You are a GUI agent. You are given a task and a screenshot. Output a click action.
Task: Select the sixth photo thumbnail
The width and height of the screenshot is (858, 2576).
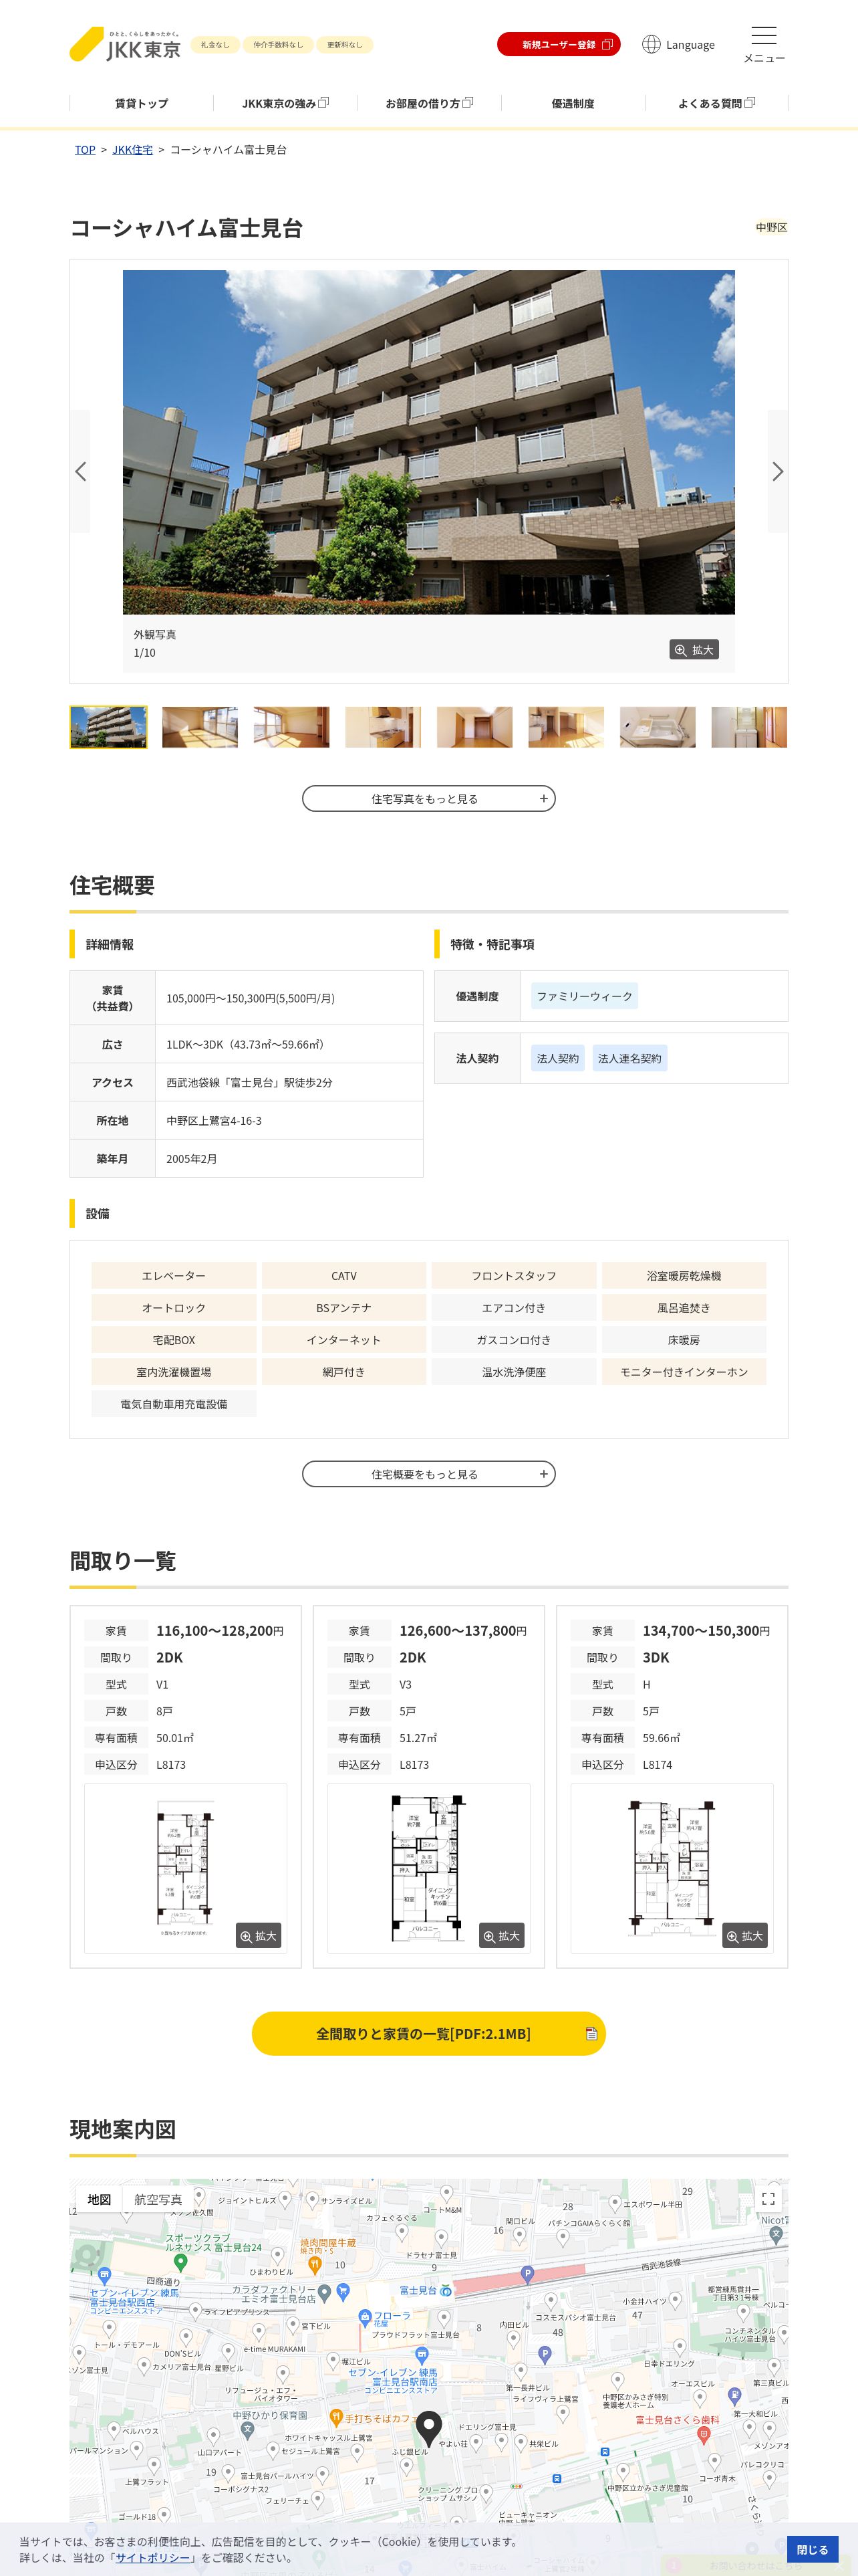[567, 727]
